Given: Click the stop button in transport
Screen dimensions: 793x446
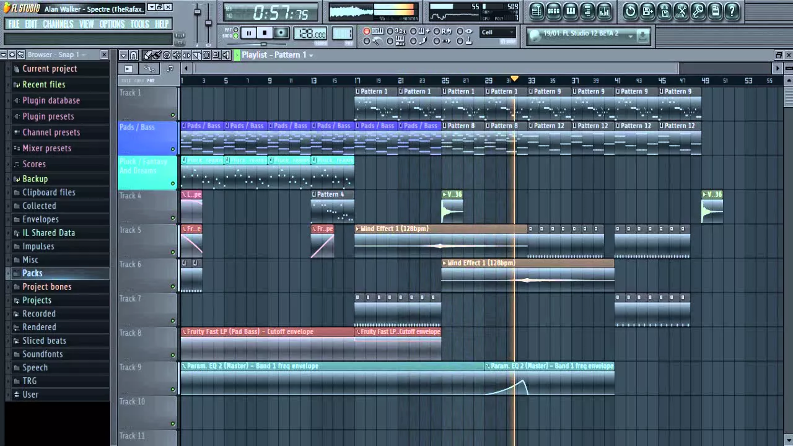Looking at the screenshot, I should tap(265, 33).
